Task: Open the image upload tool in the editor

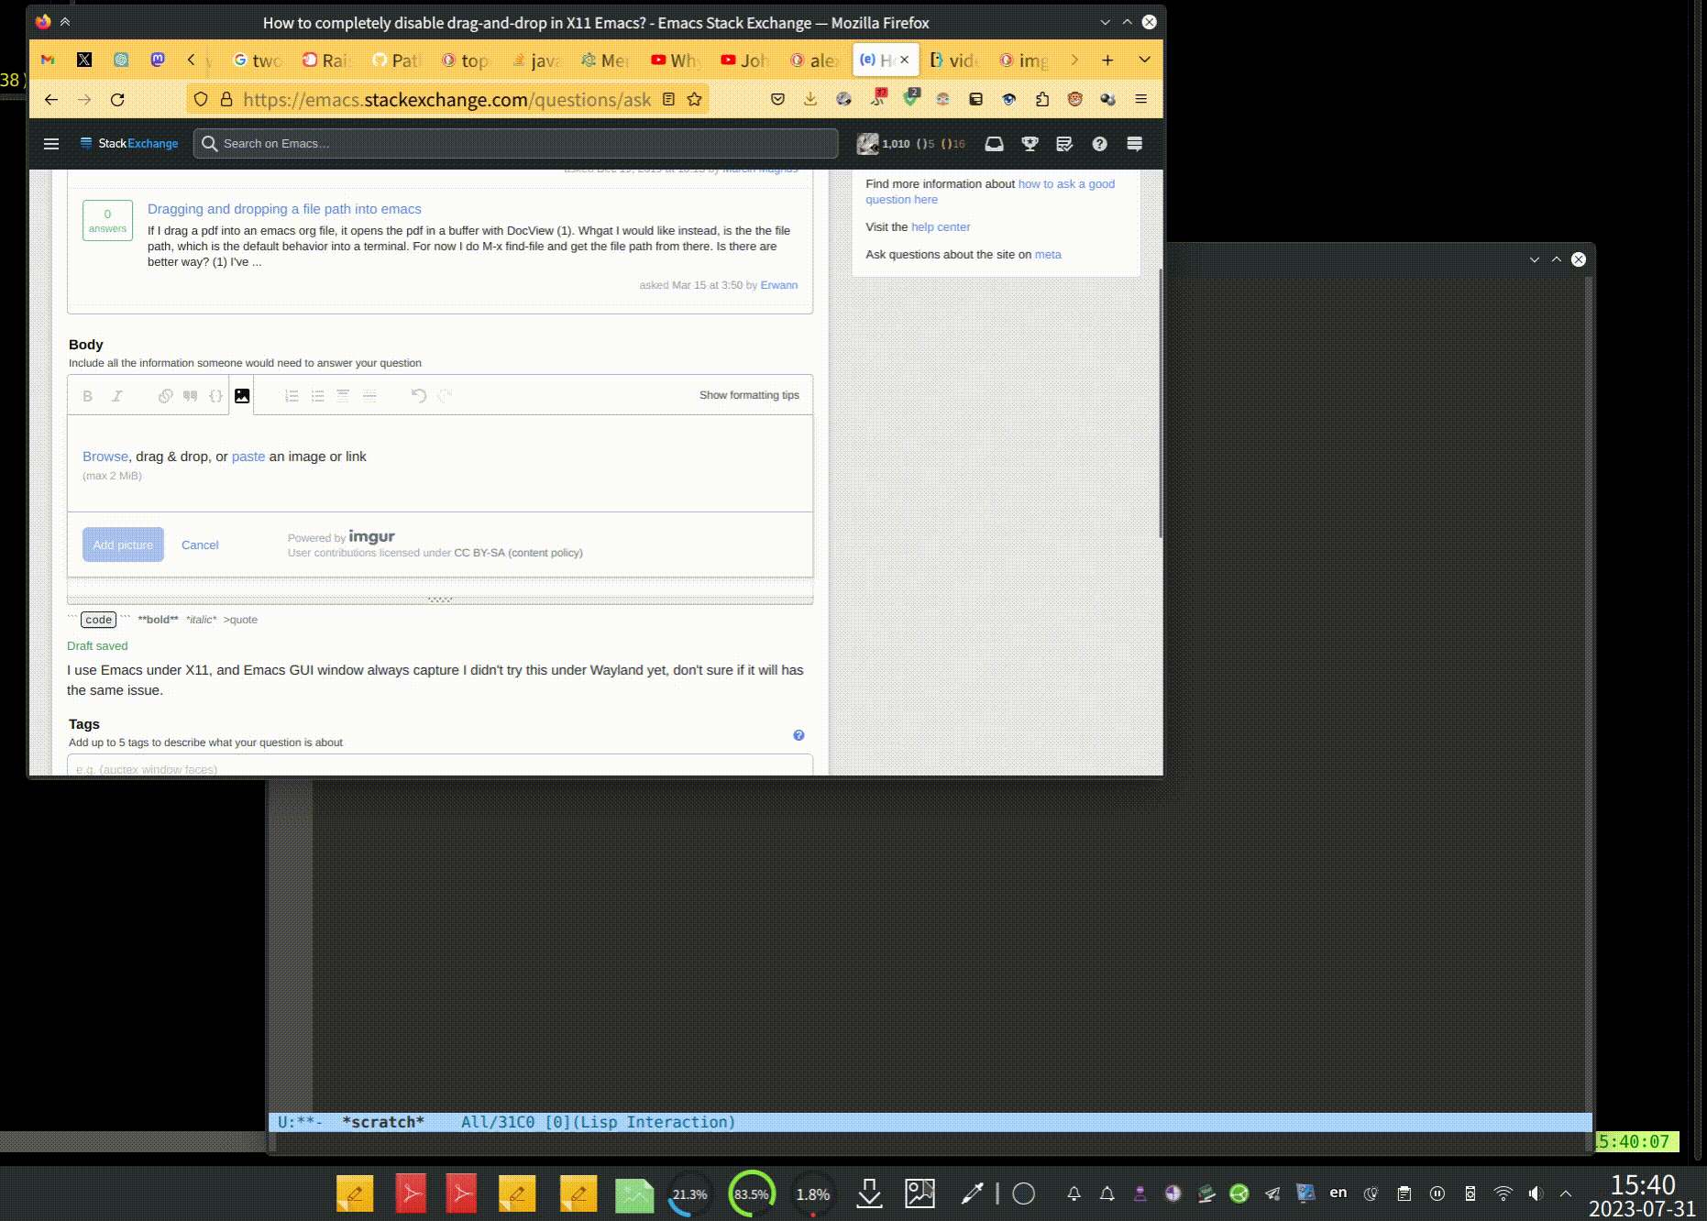Action: click(x=242, y=395)
